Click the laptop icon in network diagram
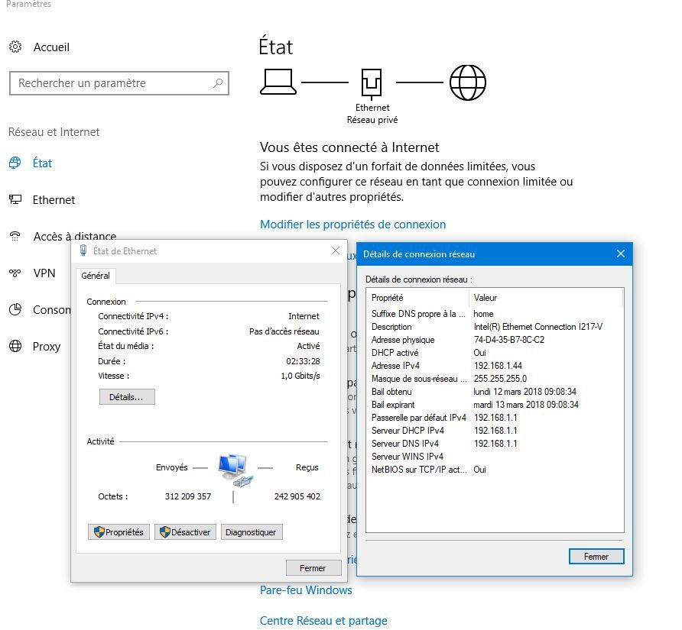Image resolution: width=682 pixels, height=630 pixels. coord(278,82)
